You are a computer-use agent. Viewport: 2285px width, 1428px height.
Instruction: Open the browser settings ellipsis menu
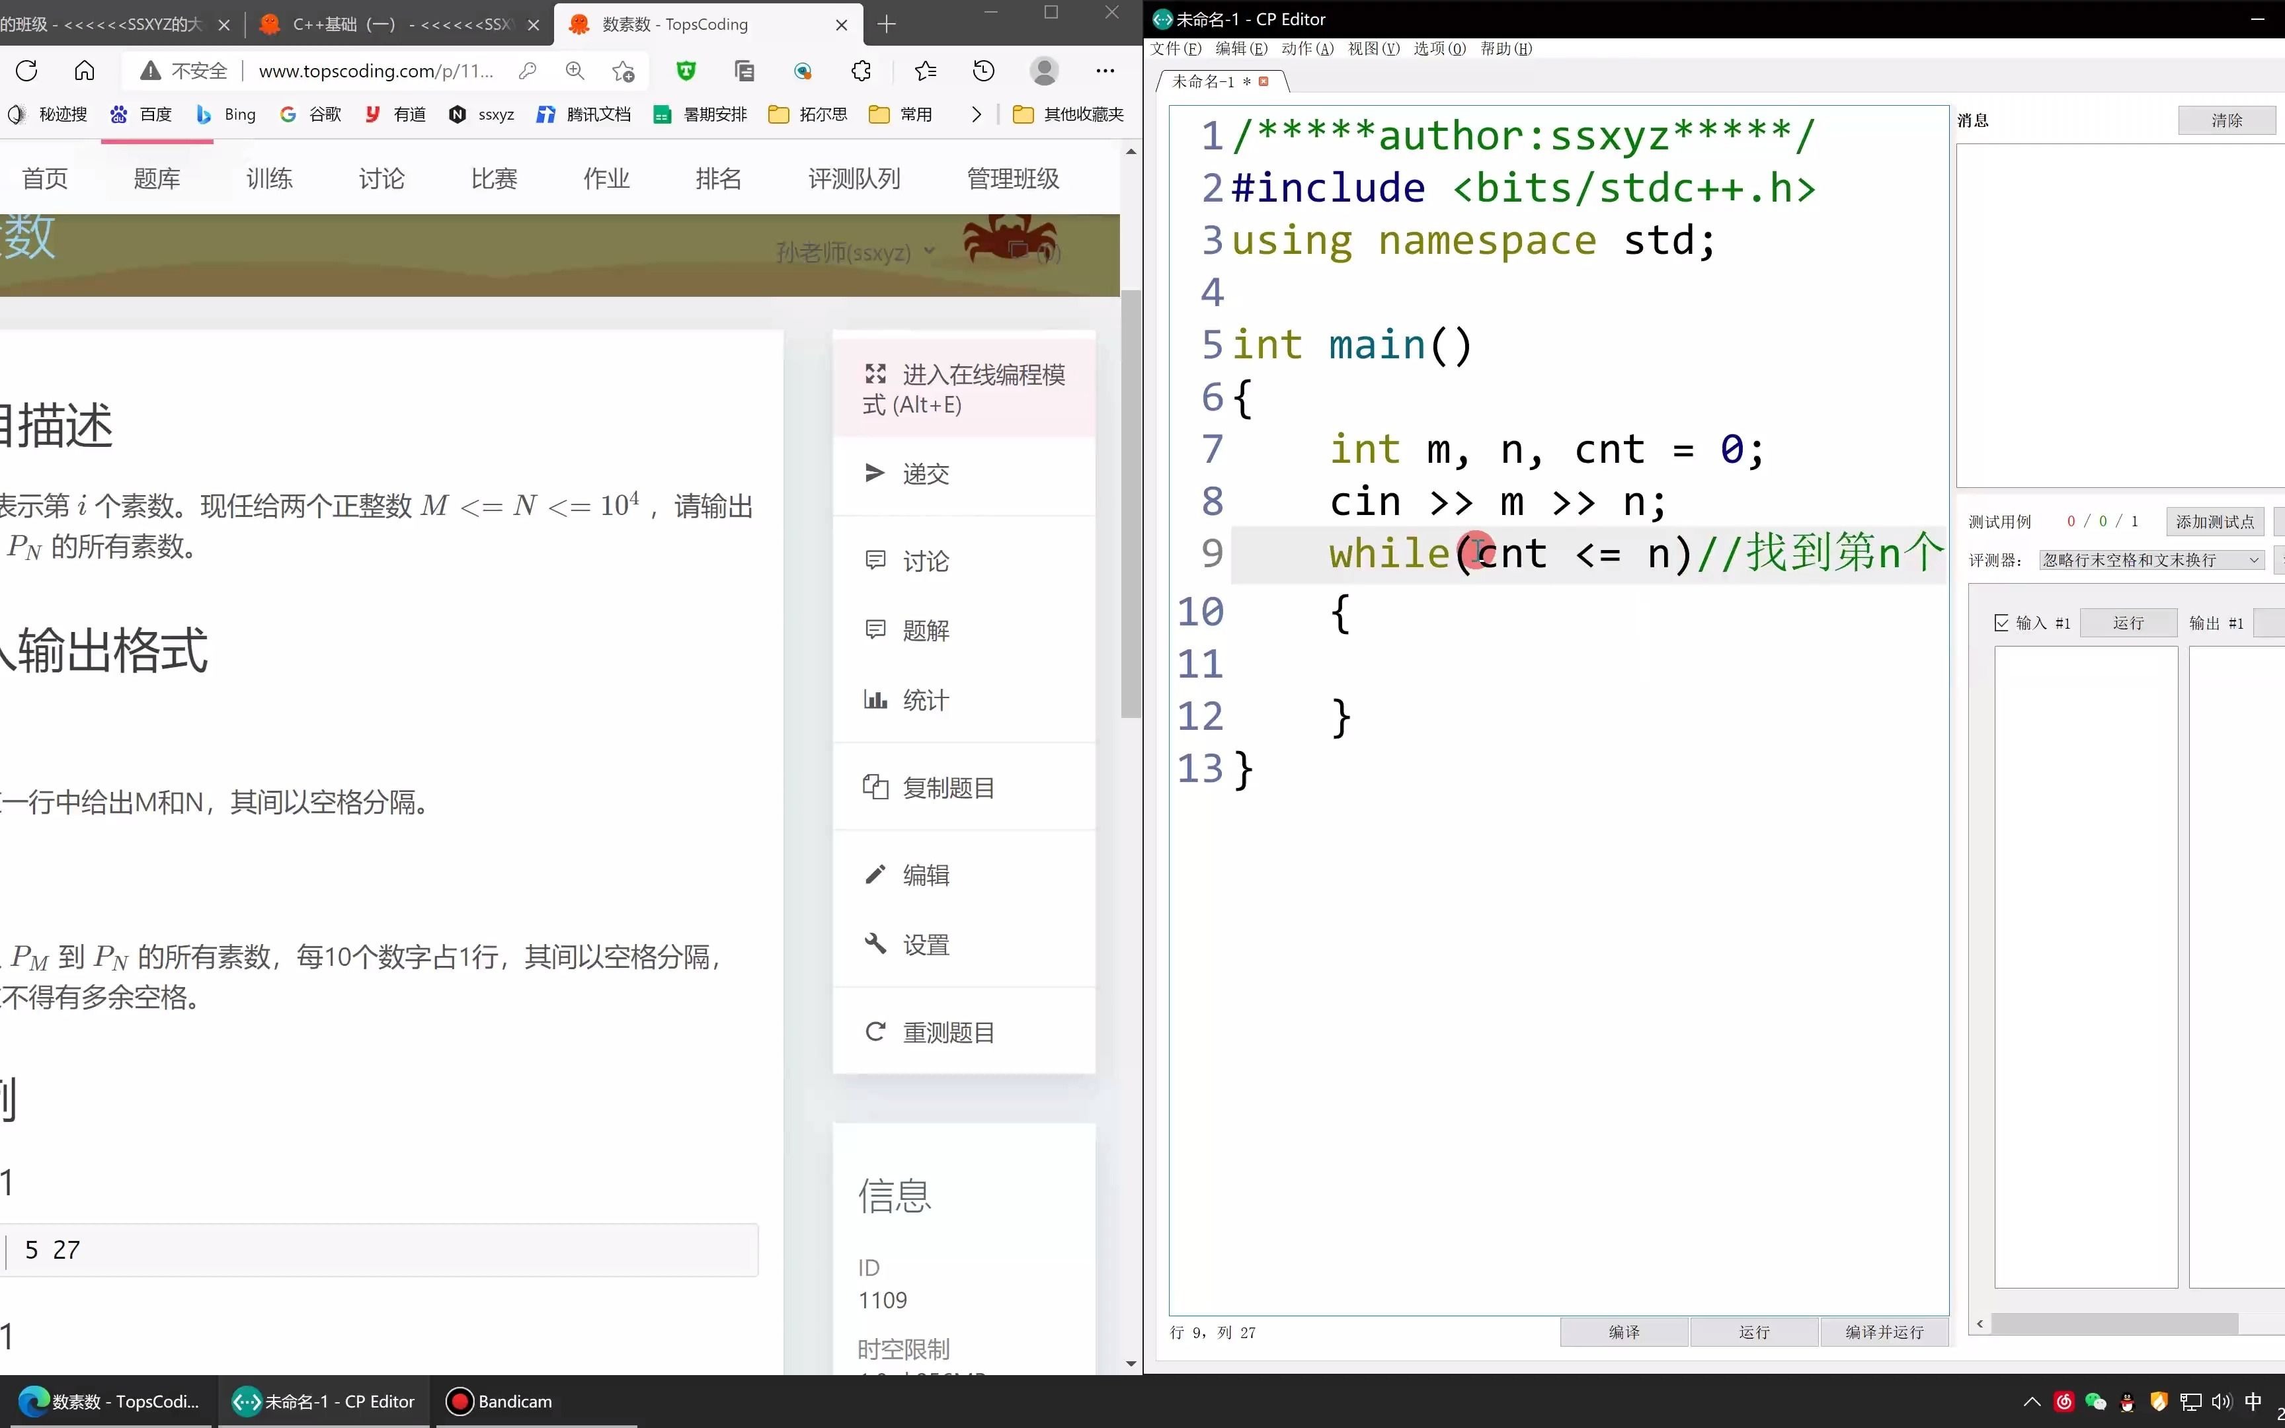point(1105,71)
